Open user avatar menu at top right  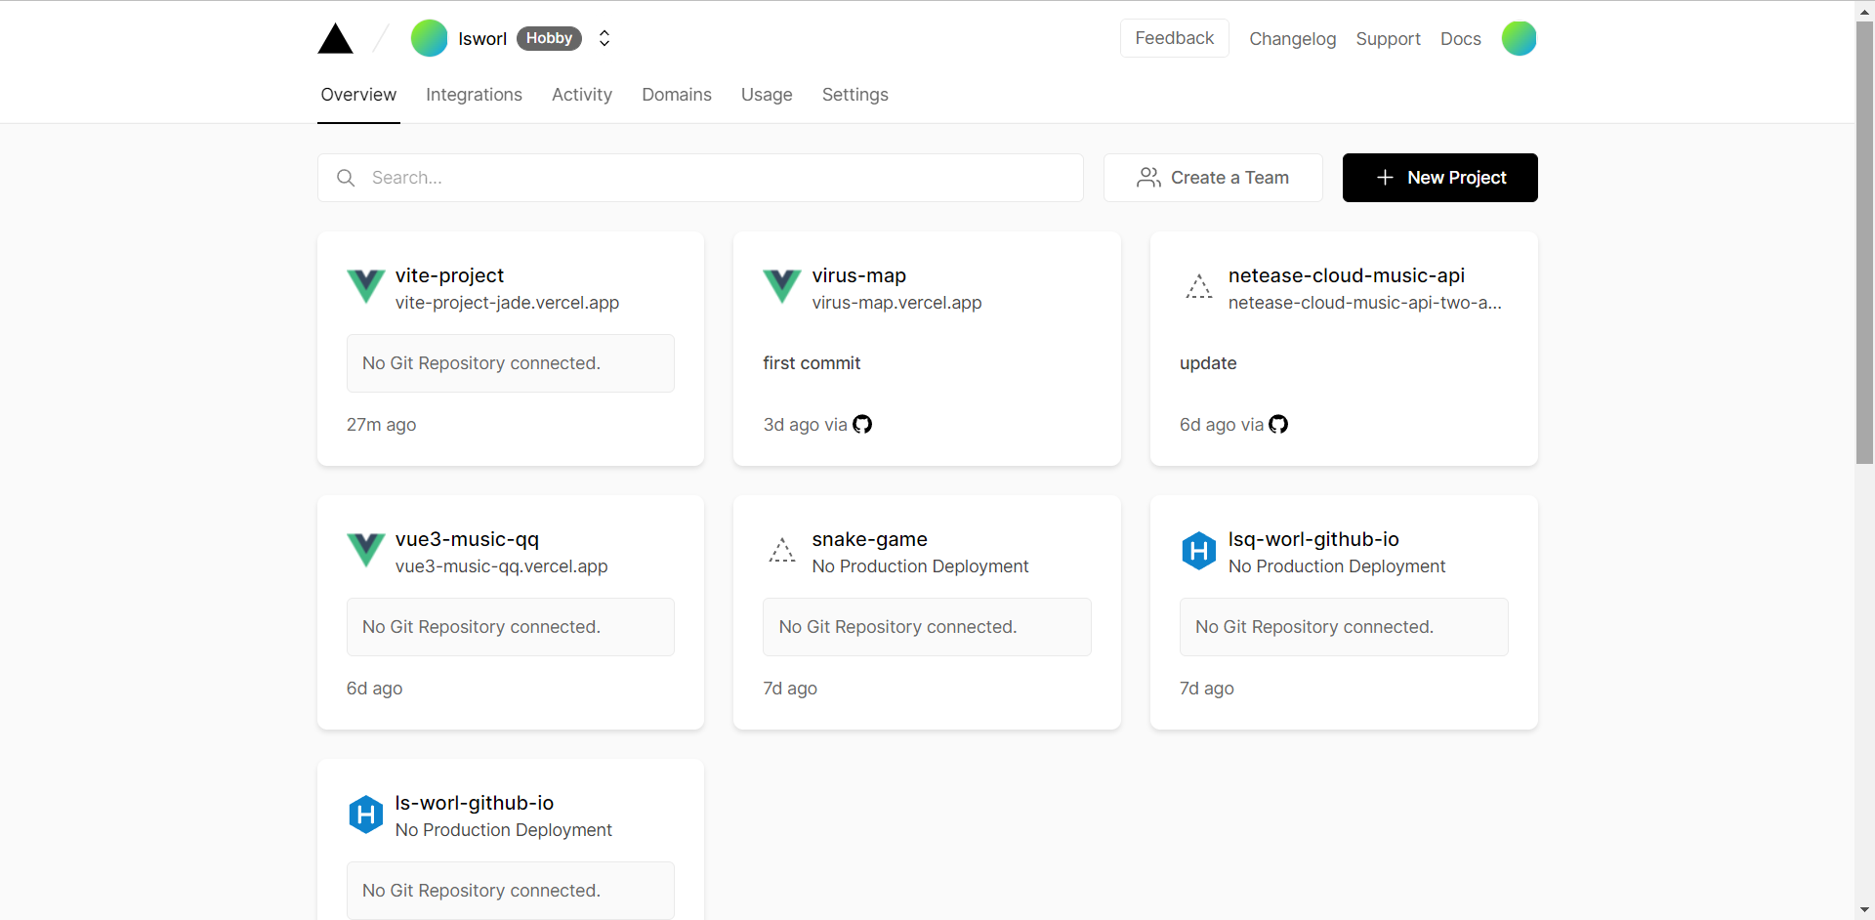pos(1519,38)
